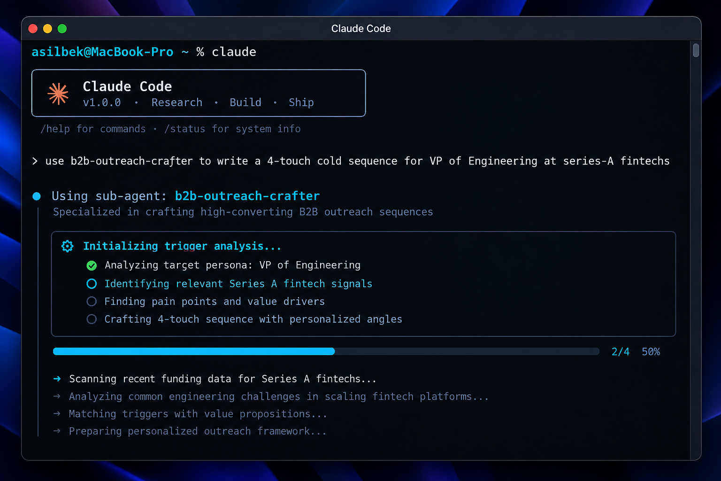Click the orange Claude starburst logo
The height and width of the screenshot is (481, 721).
[58, 93]
